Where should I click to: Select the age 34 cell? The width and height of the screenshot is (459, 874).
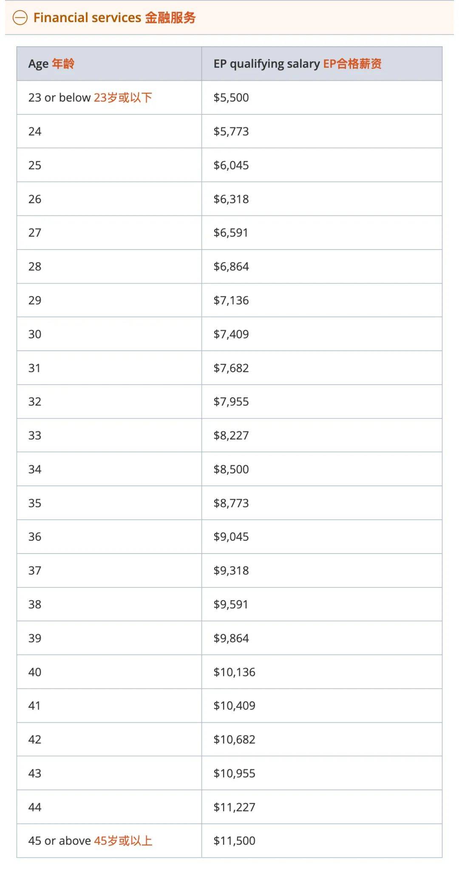click(x=35, y=469)
